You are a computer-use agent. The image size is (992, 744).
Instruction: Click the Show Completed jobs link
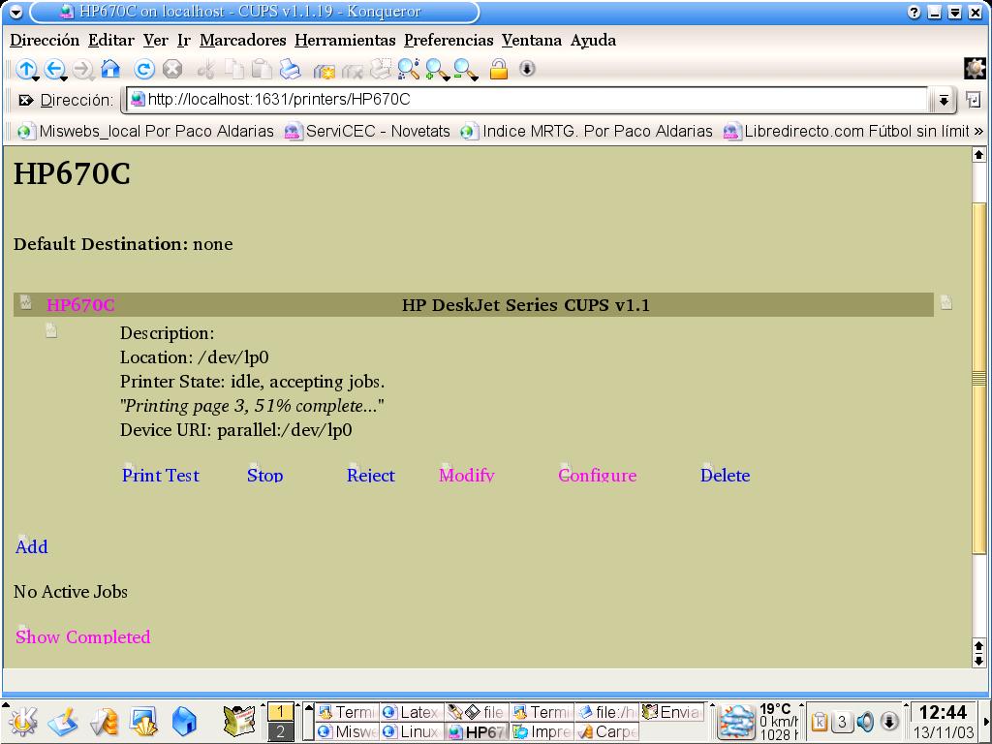click(83, 636)
